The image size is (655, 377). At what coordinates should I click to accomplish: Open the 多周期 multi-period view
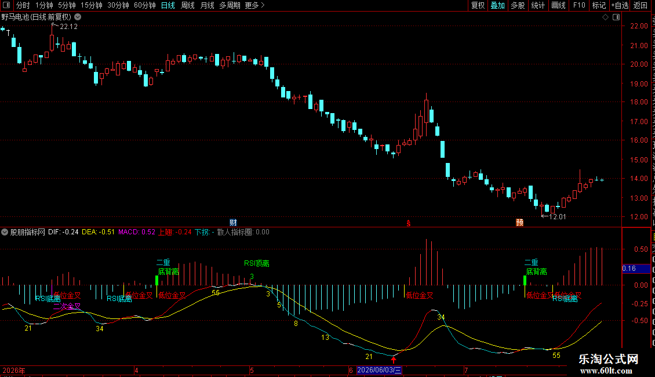point(230,5)
